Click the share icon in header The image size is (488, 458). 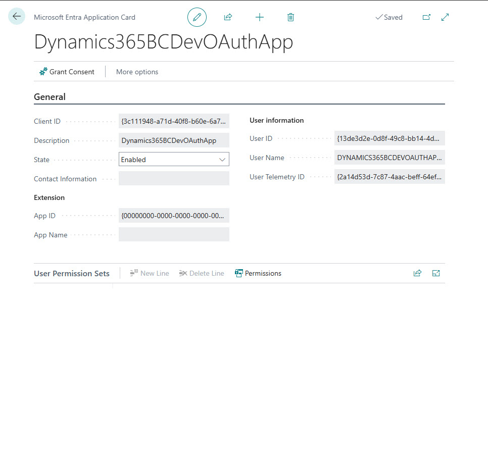228,17
